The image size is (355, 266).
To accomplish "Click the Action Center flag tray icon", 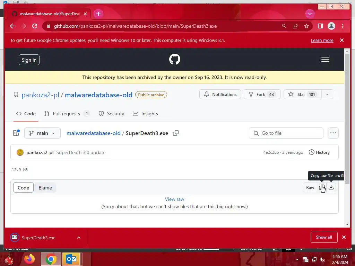I will (x=306, y=259).
